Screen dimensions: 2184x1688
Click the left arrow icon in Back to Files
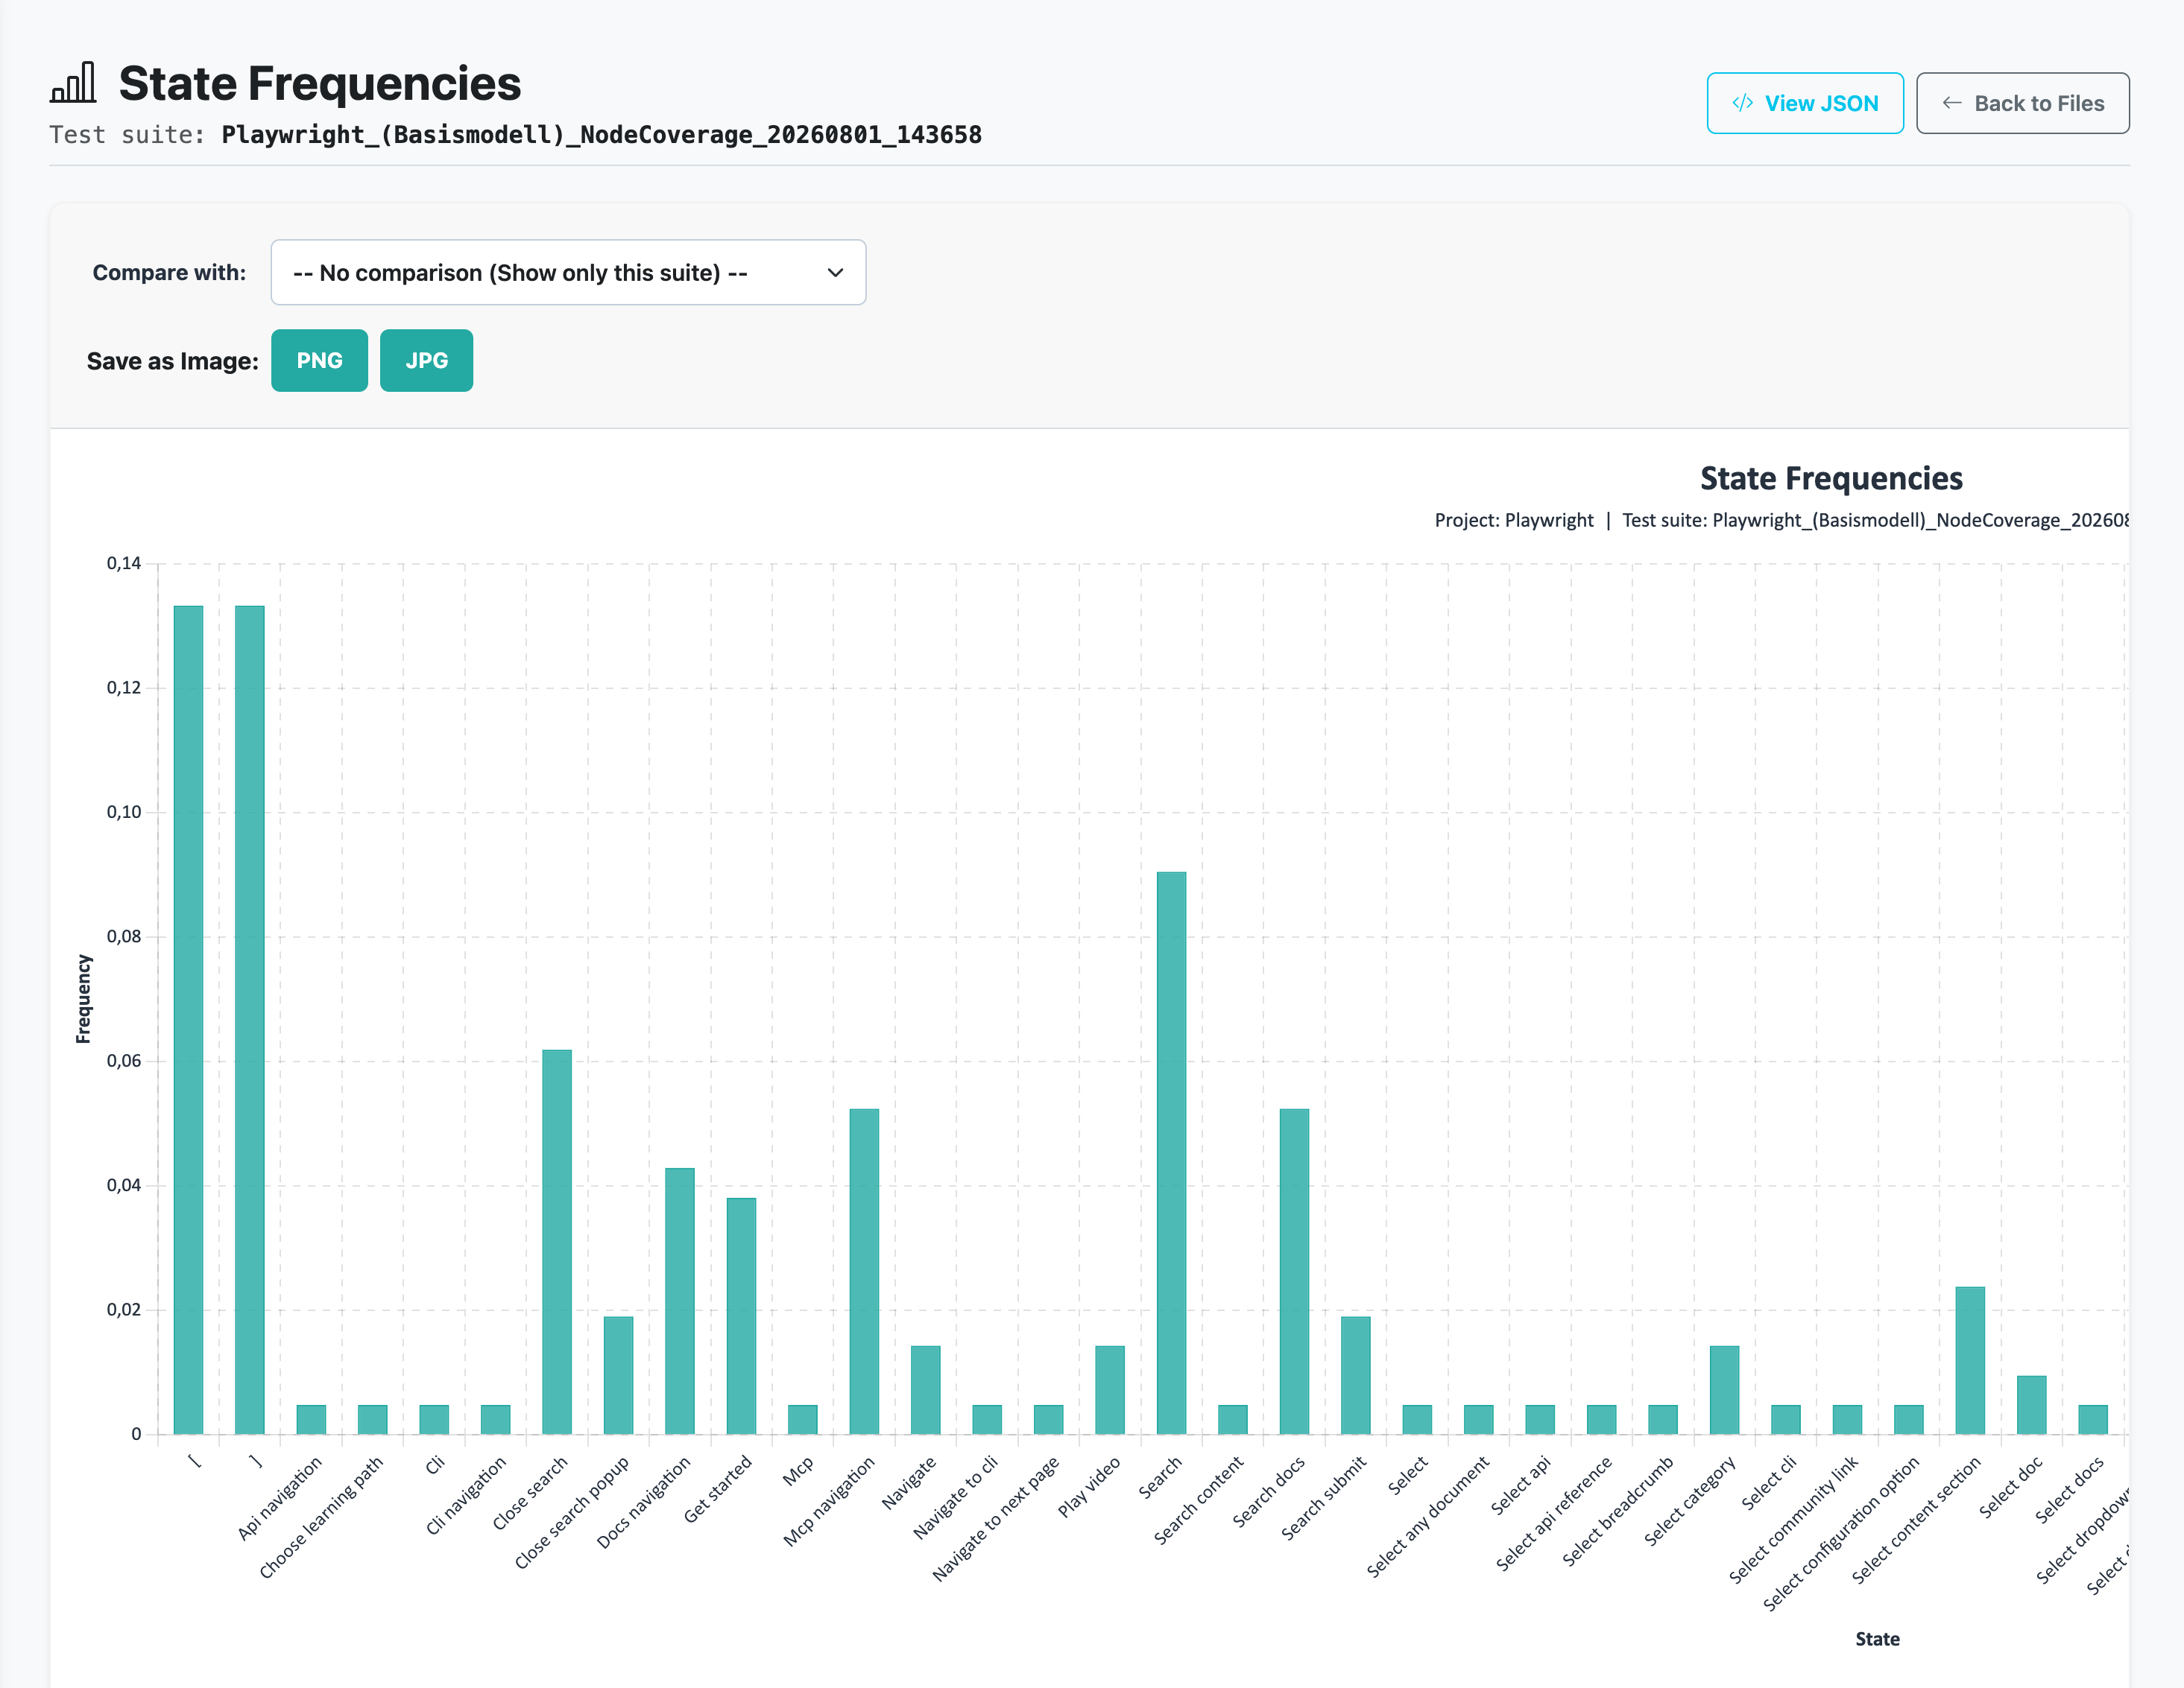[1951, 103]
